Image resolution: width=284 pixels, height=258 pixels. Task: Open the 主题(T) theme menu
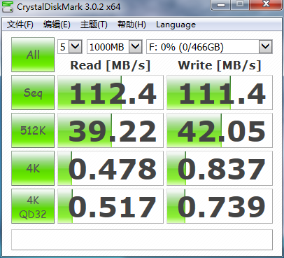tap(94, 25)
